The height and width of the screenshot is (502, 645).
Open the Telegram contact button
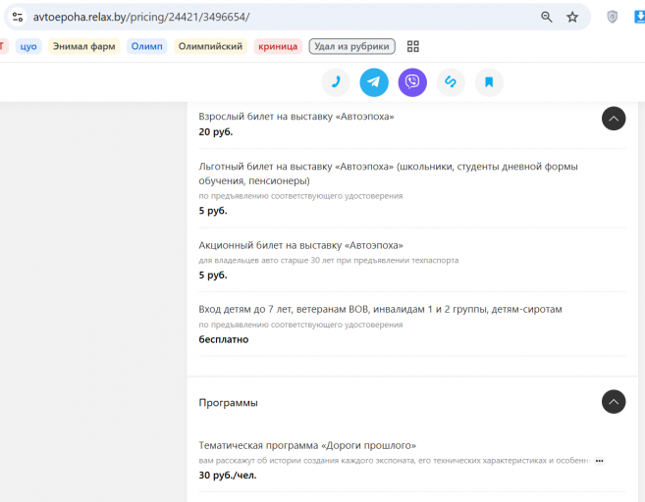[374, 82]
